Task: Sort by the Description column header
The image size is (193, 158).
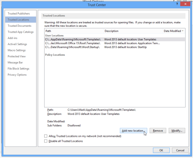Action: pos(133,31)
